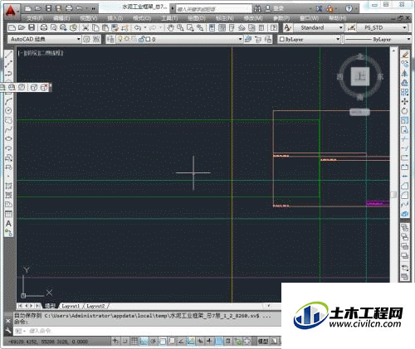Open the Hatch tool
Image resolution: width=415 pixels, height=349 pixels.
8,186
